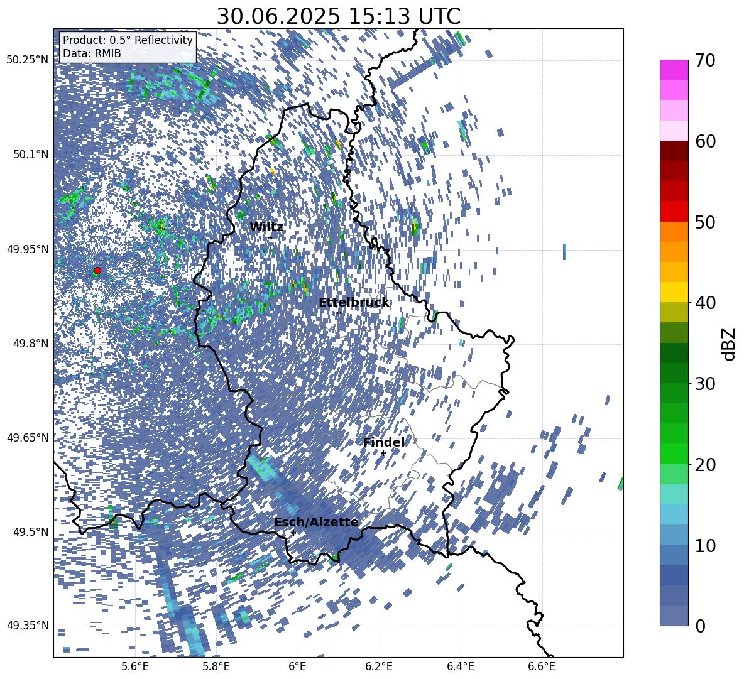
Task: Click the colorbar tick label 30
Action: point(705,384)
